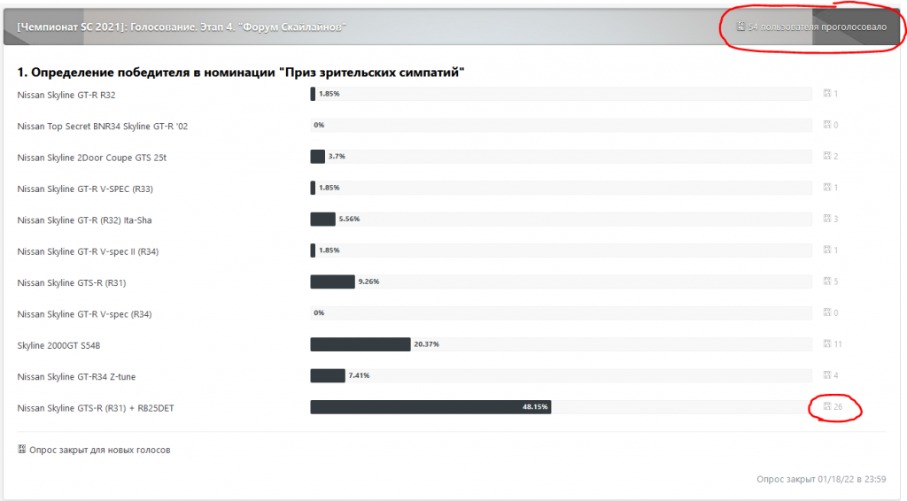Viewport: 907px width, 501px height.
Task: Click the 'Опрос закрыт 01/18/22' closing date text
Action: tap(820, 479)
